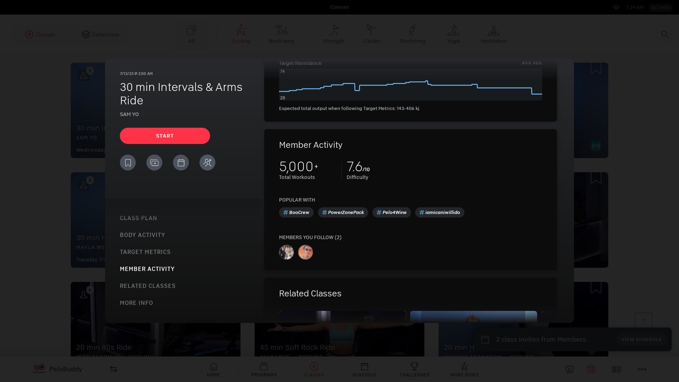The image size is (679, 382).
Task: Open search with the magnifier icon
Action: pyautogui.click(x=665, y=34)
